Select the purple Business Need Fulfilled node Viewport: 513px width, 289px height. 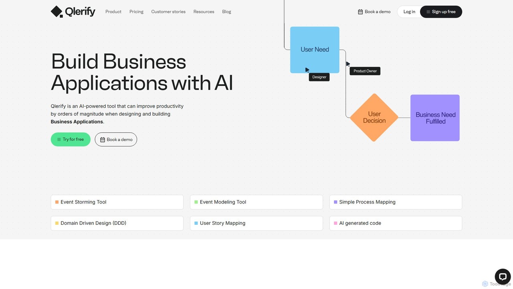click(435, 118)
